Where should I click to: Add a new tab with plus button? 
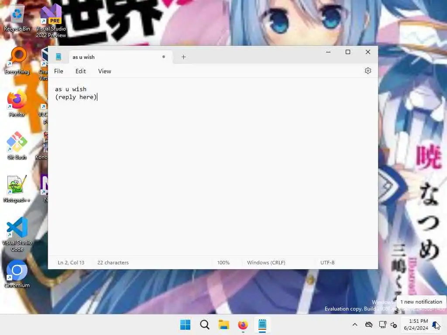pos(184,57)
